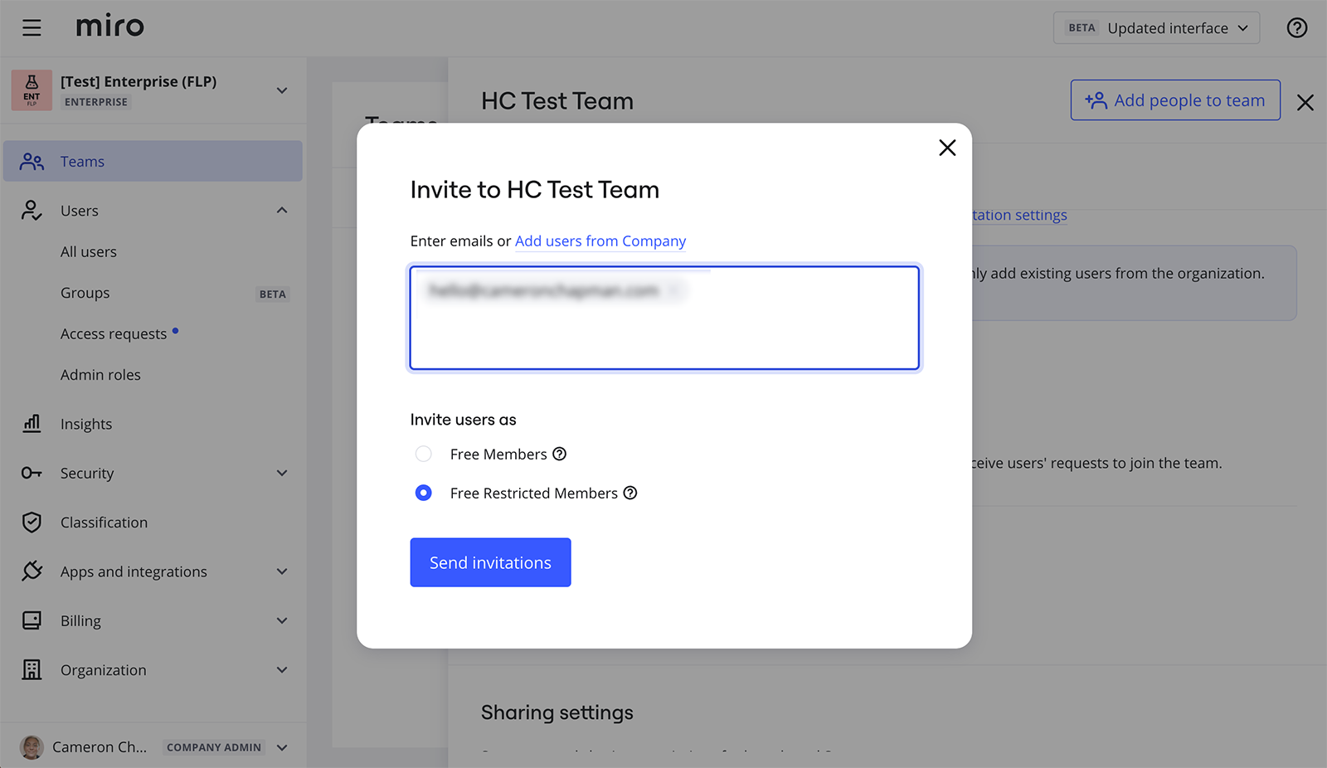Click the Insights bar chart icon
Screen dimensions: 1327x768
coord(32,424)
